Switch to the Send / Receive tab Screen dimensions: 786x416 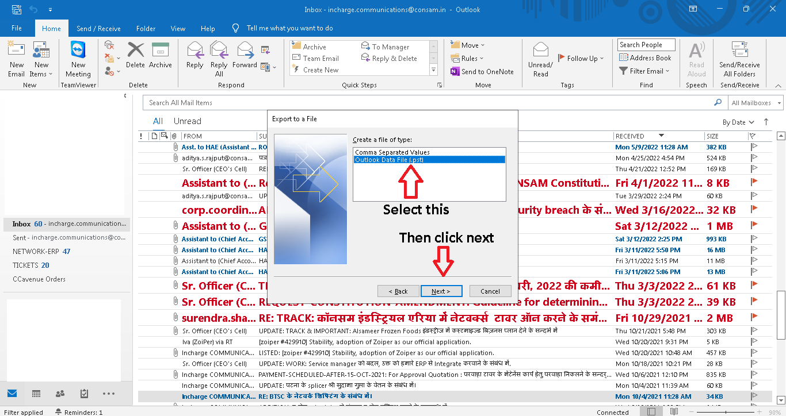click(x=98, y=28)
